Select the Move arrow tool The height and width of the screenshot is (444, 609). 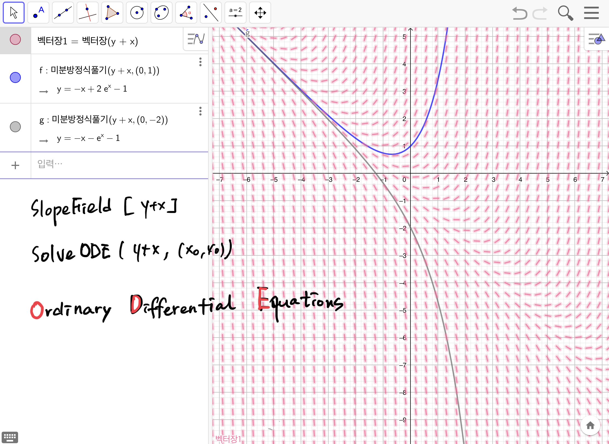coord(14,13)
